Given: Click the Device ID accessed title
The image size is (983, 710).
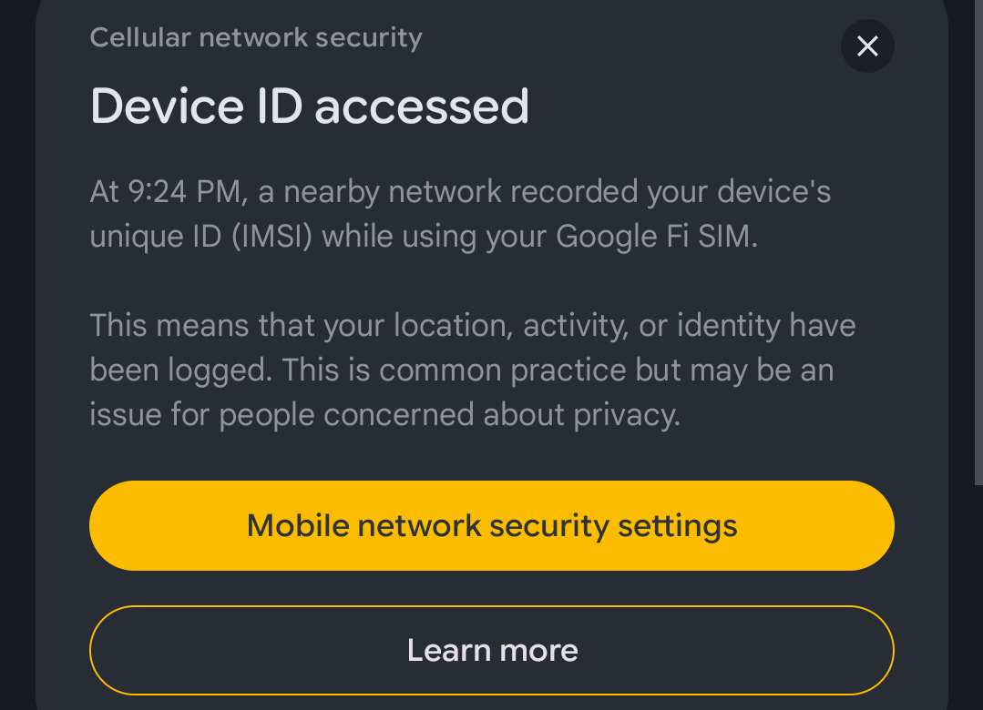Looking at the screenshot, I should [x=310, y=106].
